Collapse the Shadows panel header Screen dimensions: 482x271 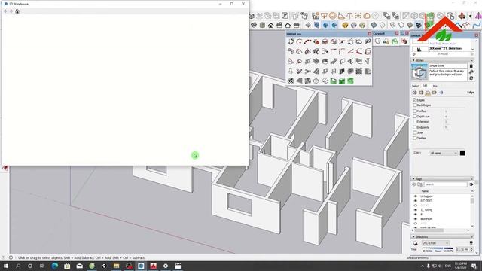[x=442, y=236]
